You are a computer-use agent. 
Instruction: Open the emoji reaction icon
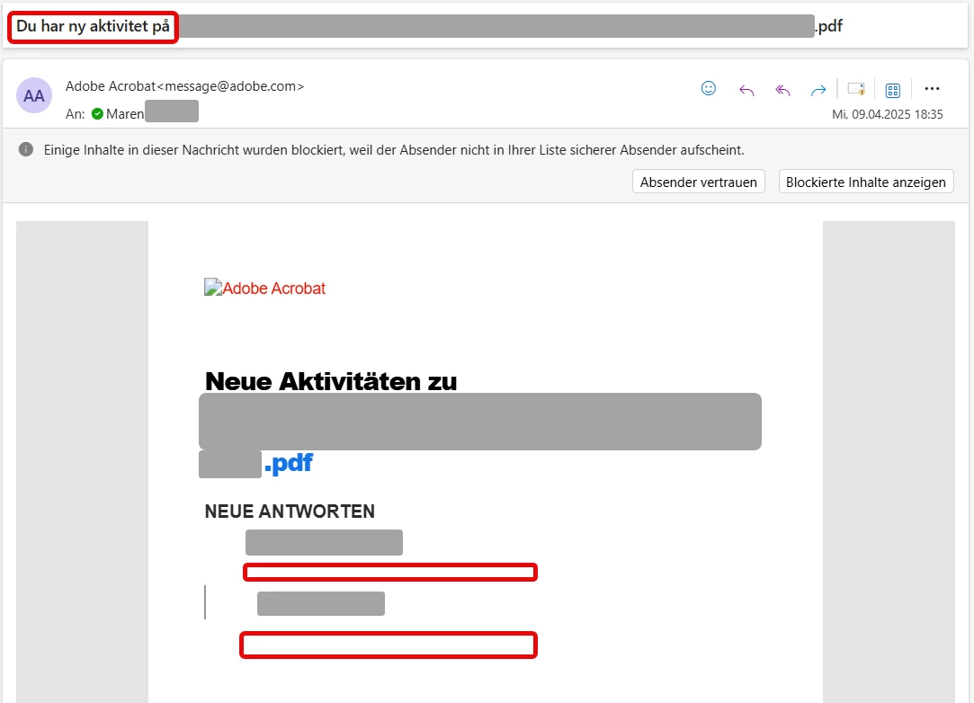(708, 89)
